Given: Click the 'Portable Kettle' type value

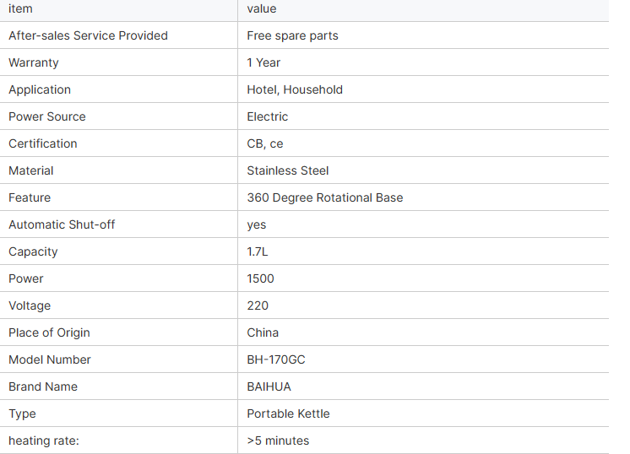Looking at the screenshot, I should coord(288,413).
